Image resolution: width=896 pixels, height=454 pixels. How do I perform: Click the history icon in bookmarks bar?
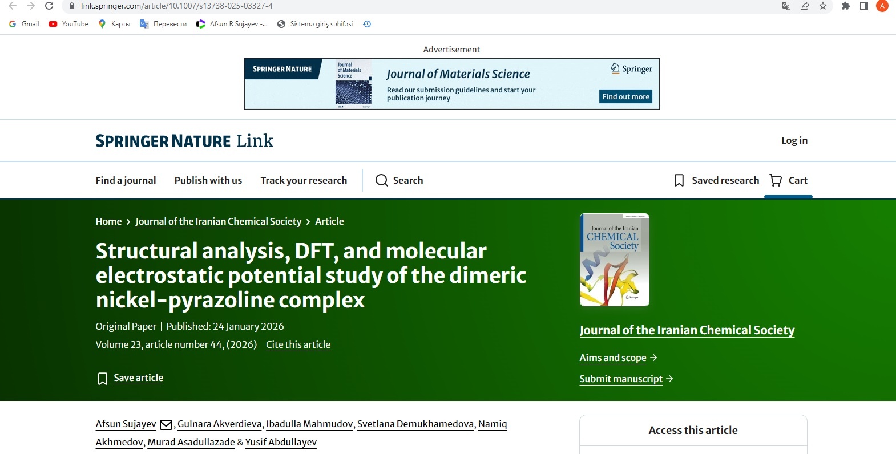(367, 24)
